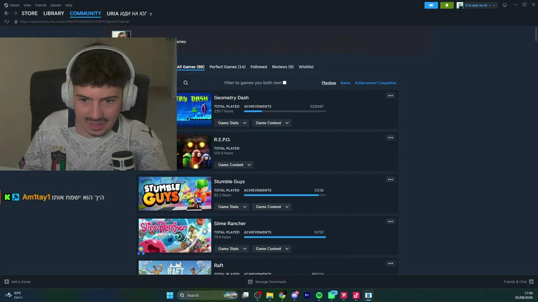Open Discord from the taskbar
Viewport: 538px width, 302px height.
click(x=294, y=295)
